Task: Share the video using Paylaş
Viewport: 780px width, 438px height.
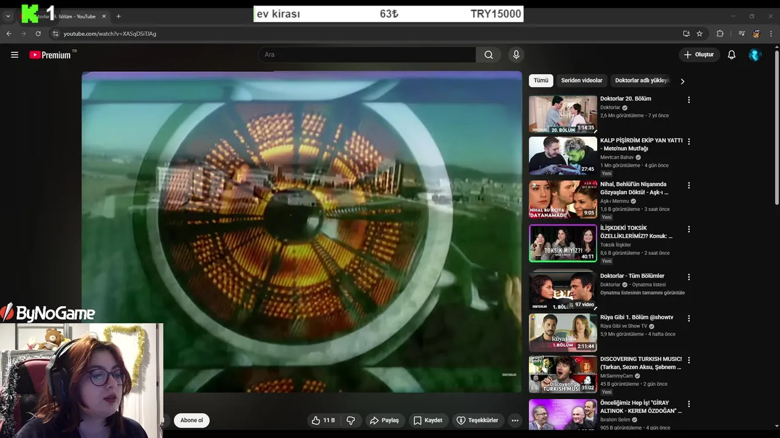Action: [385, 420]
